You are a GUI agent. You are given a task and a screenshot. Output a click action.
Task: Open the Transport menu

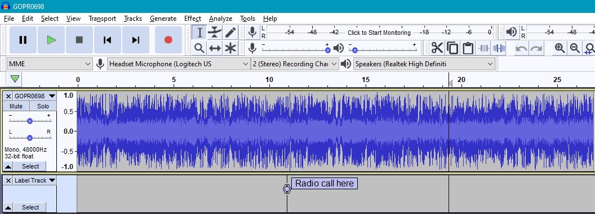click(x=102, y=19)
